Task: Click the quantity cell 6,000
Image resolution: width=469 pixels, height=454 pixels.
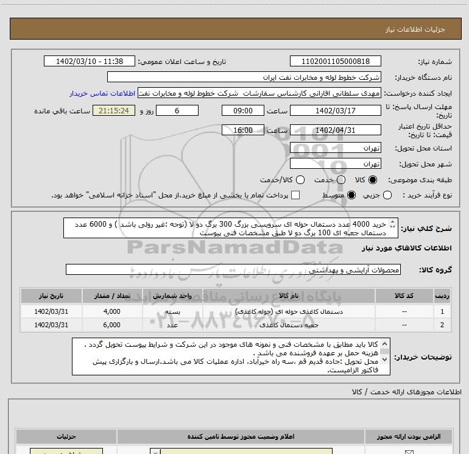Action: 112,325
